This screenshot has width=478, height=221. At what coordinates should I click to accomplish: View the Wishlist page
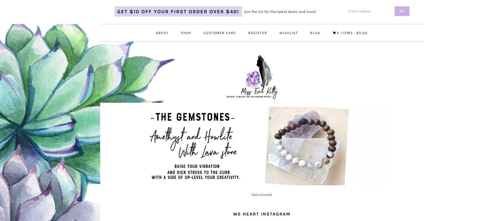(289, 33)
